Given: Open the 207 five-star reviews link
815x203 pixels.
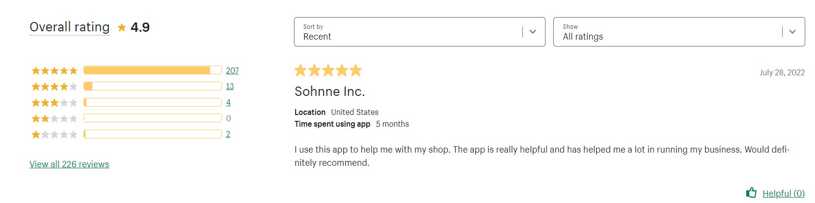Looking at the screenshot, I should click(232, 70).
